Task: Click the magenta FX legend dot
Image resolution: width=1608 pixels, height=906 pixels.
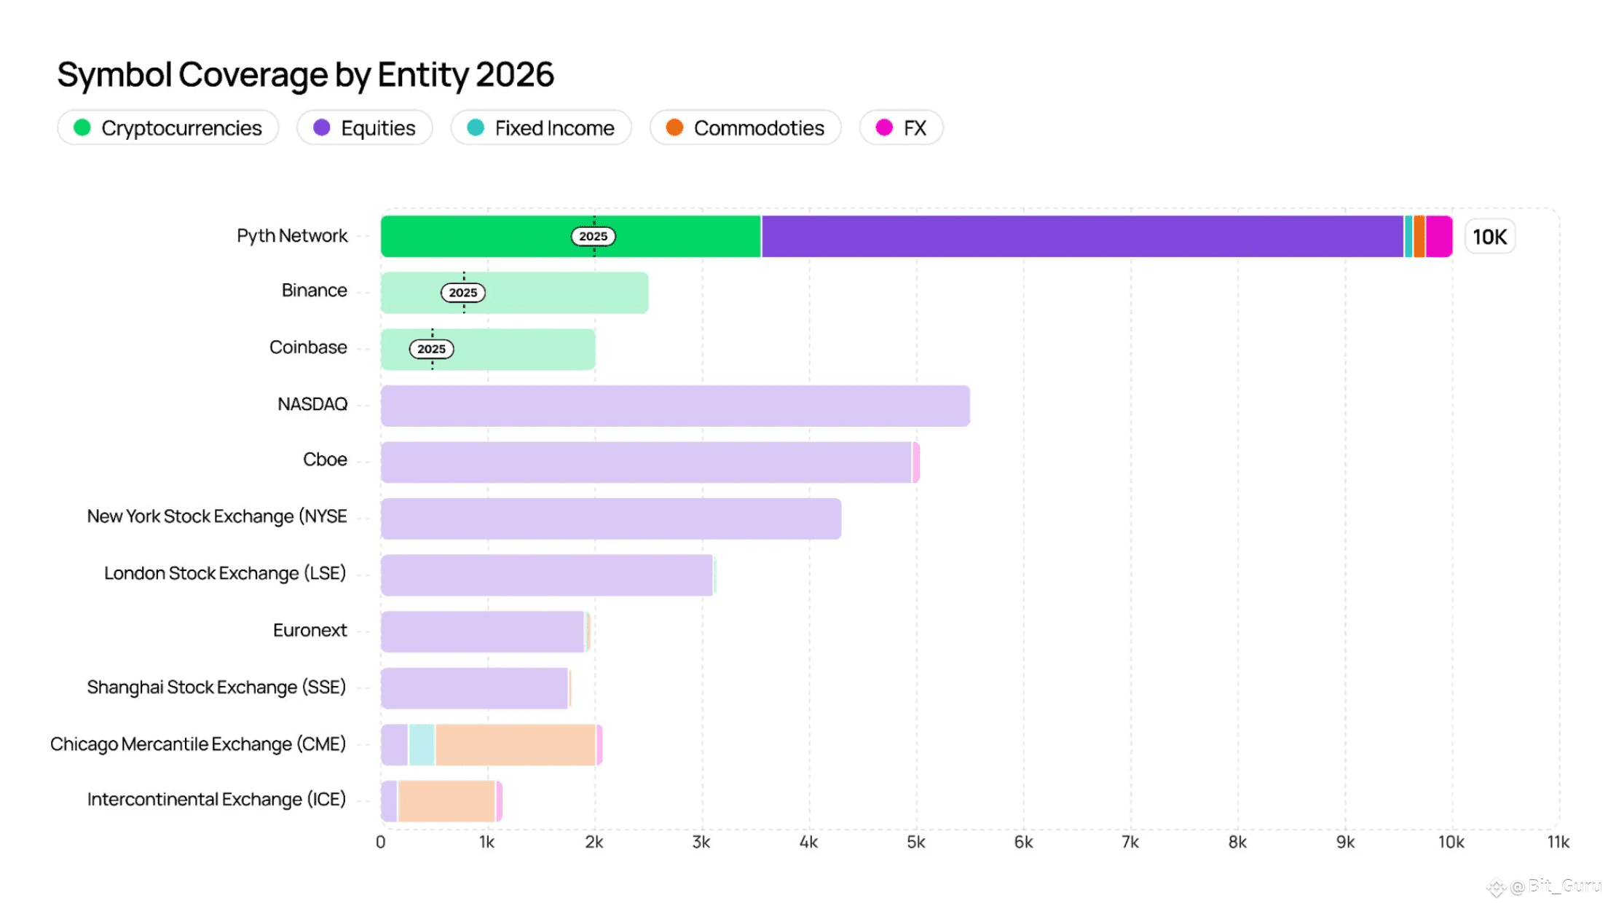Action: tap(884, 128)
